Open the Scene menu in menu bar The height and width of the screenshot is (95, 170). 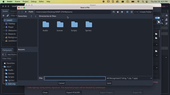[18, 2]
